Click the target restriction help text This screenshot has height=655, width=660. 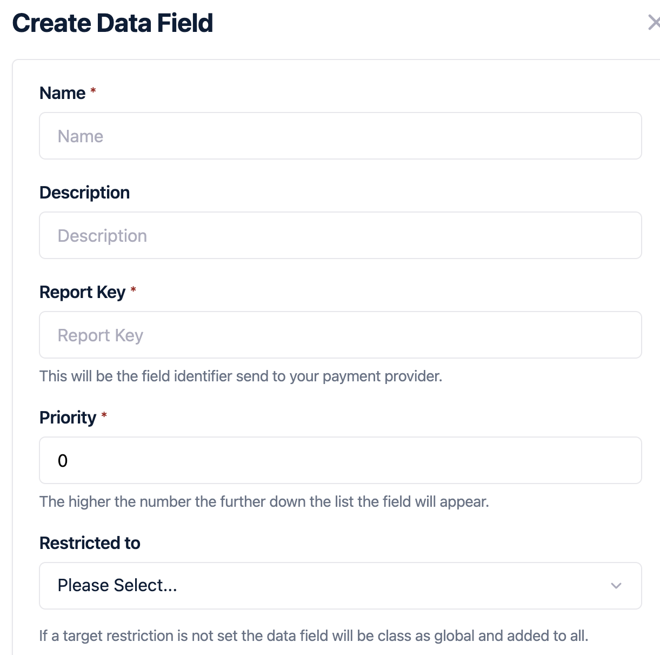pos(314,636)
